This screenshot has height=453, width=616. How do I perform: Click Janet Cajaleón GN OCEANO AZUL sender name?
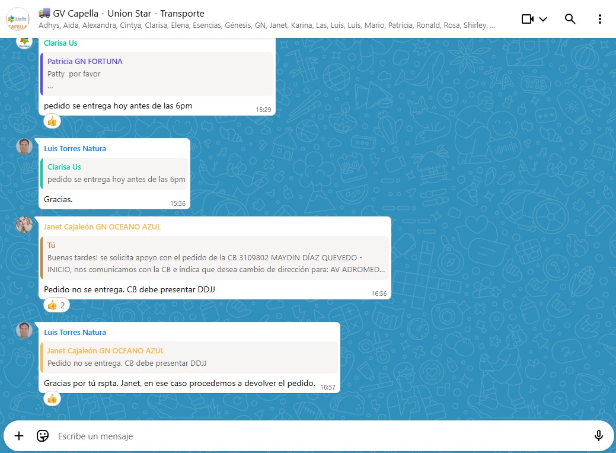pos(102,226)
